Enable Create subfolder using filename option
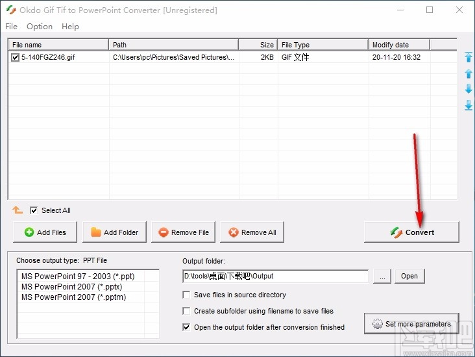Screen dimensions: 475x357 click(x=186, y=311)
